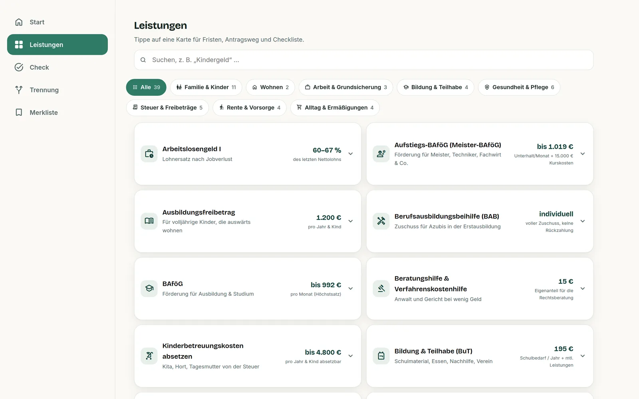Viewport: 639px width, 399px height.
Task: Open Kinderbetreuungskosten absetzen card title
Action: [x=203, y=351]
